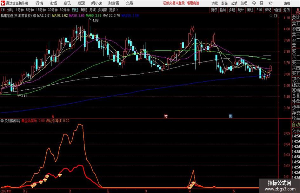Screen dimensions: 300x193
Task: Open the 画线 drawing tools
Action: click(x=250, y=10)
